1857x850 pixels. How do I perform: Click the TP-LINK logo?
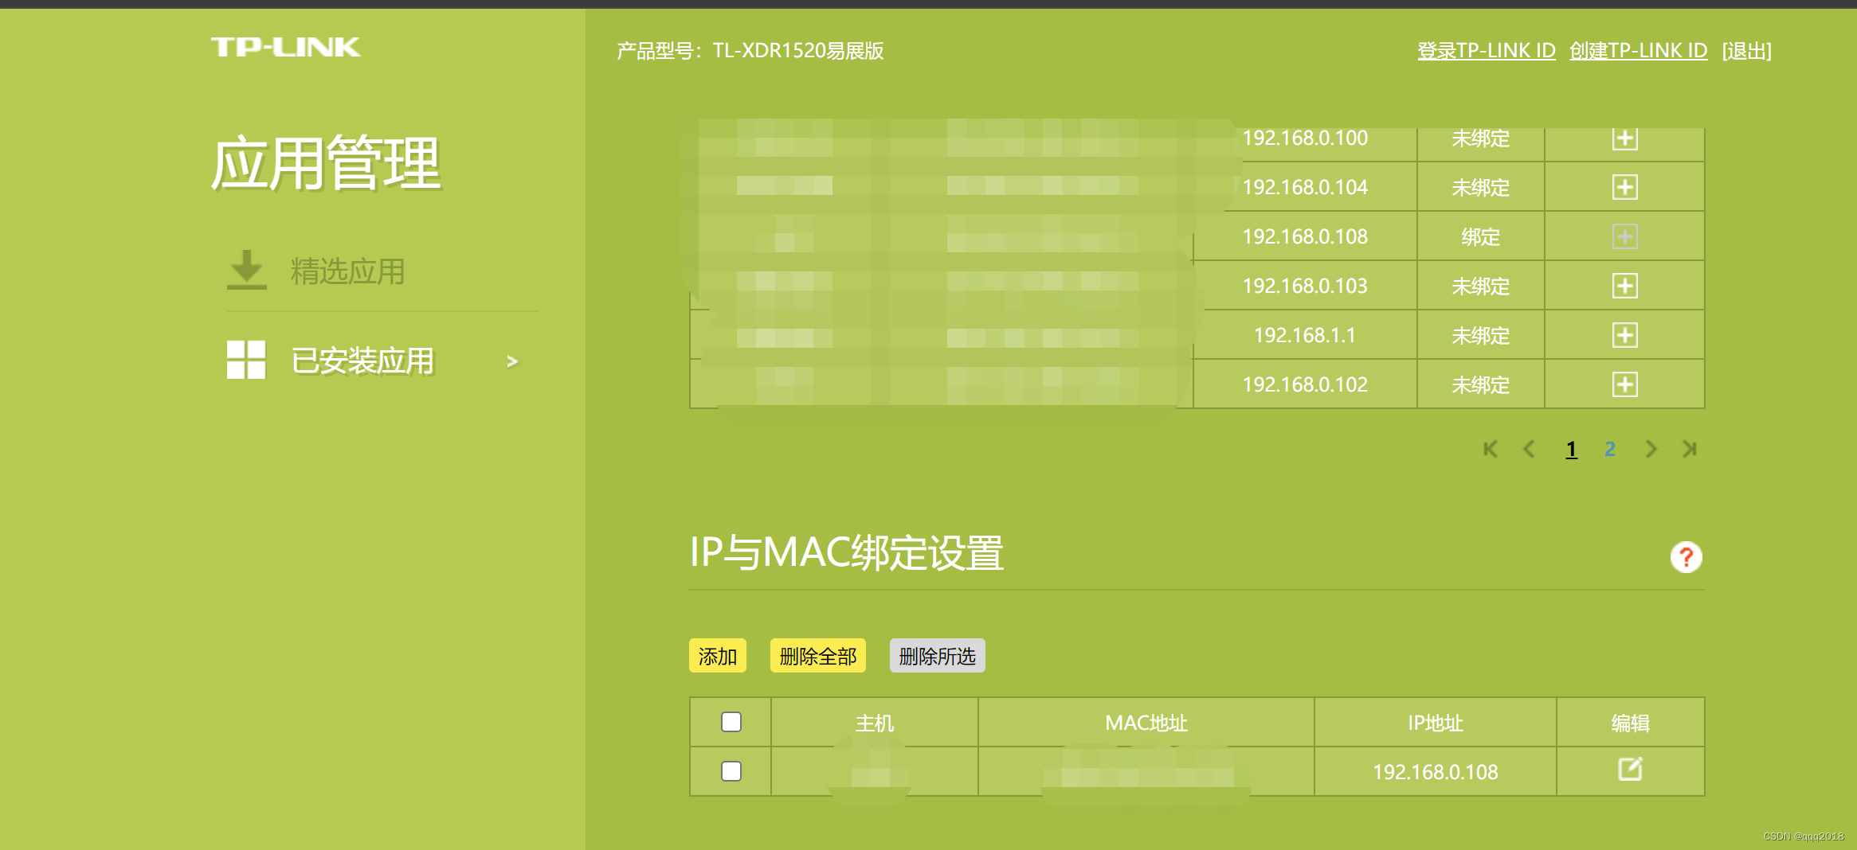tap(286, 48)
